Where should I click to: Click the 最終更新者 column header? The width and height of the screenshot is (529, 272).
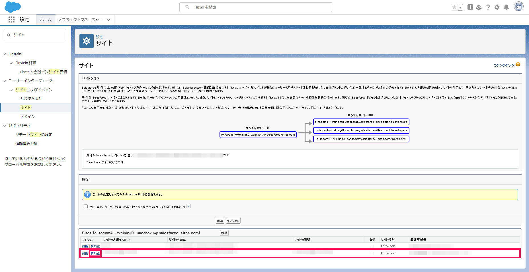pos(418,240)
